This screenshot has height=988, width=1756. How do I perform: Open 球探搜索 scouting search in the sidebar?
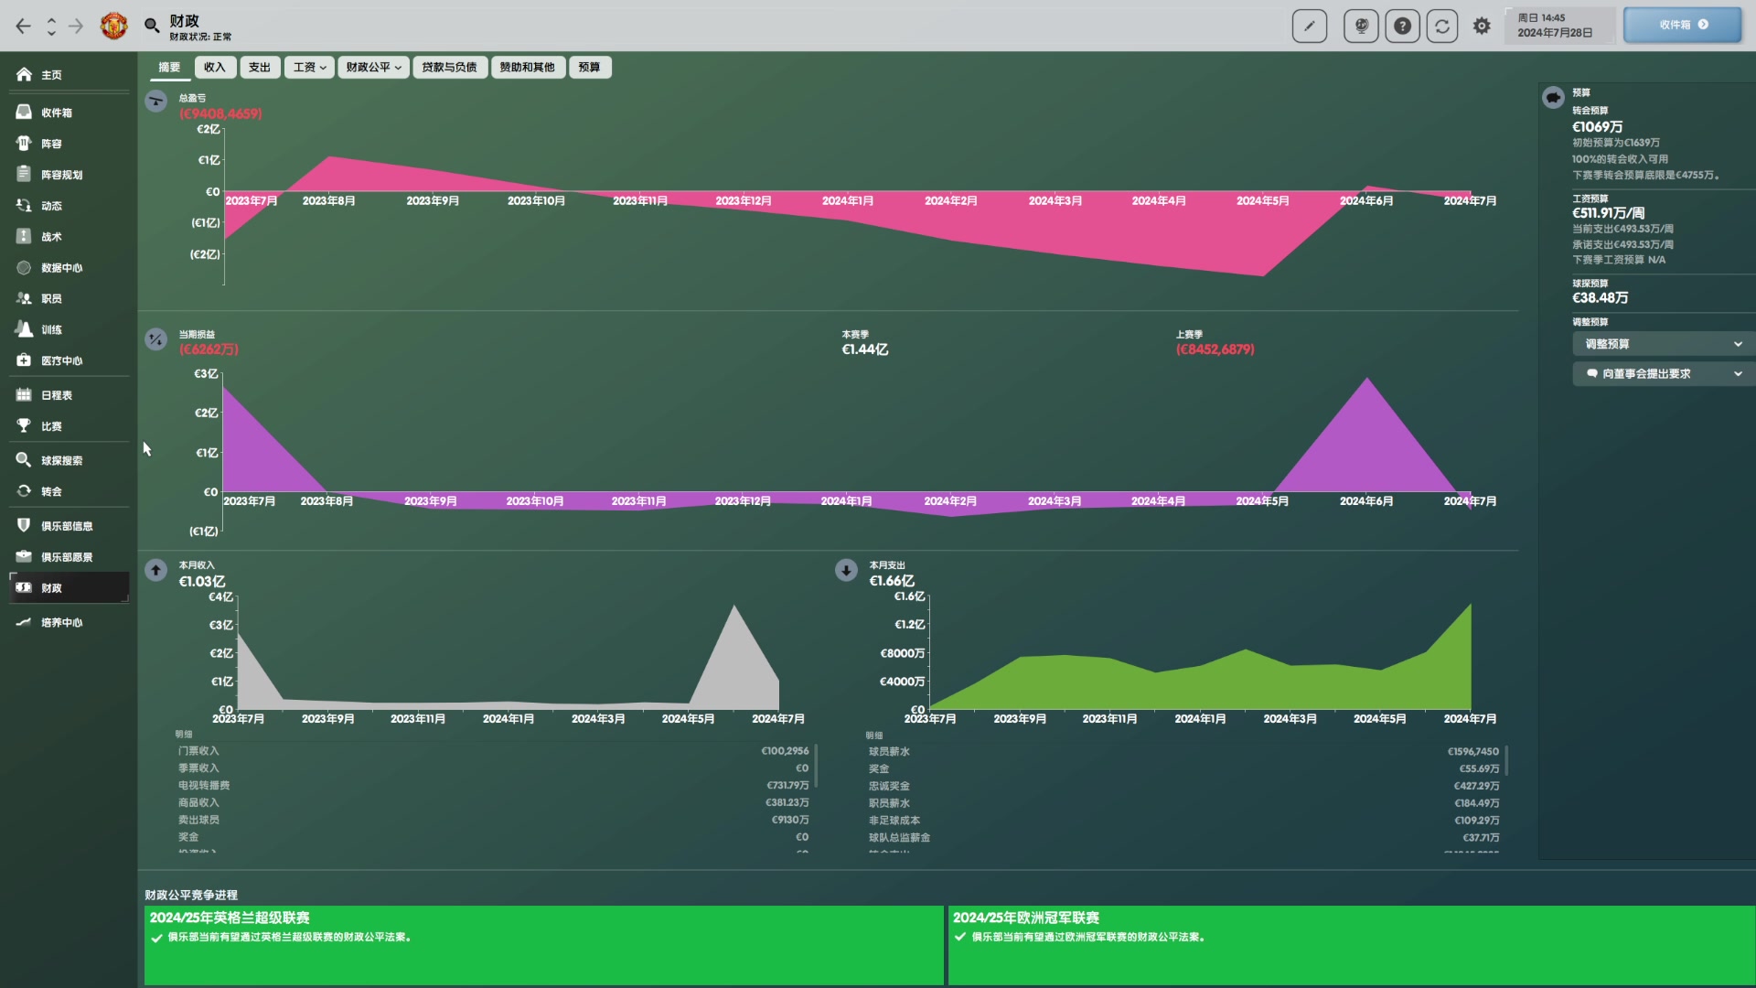tap(61, 460)
